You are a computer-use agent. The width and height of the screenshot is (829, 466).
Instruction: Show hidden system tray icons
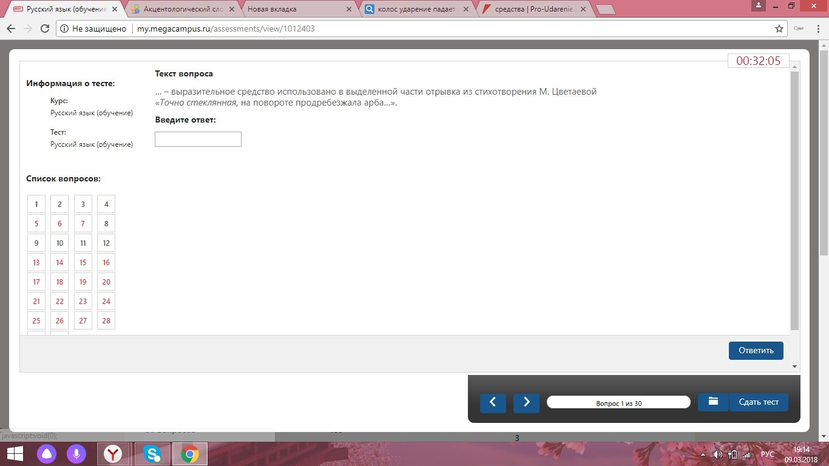point(703,454)
